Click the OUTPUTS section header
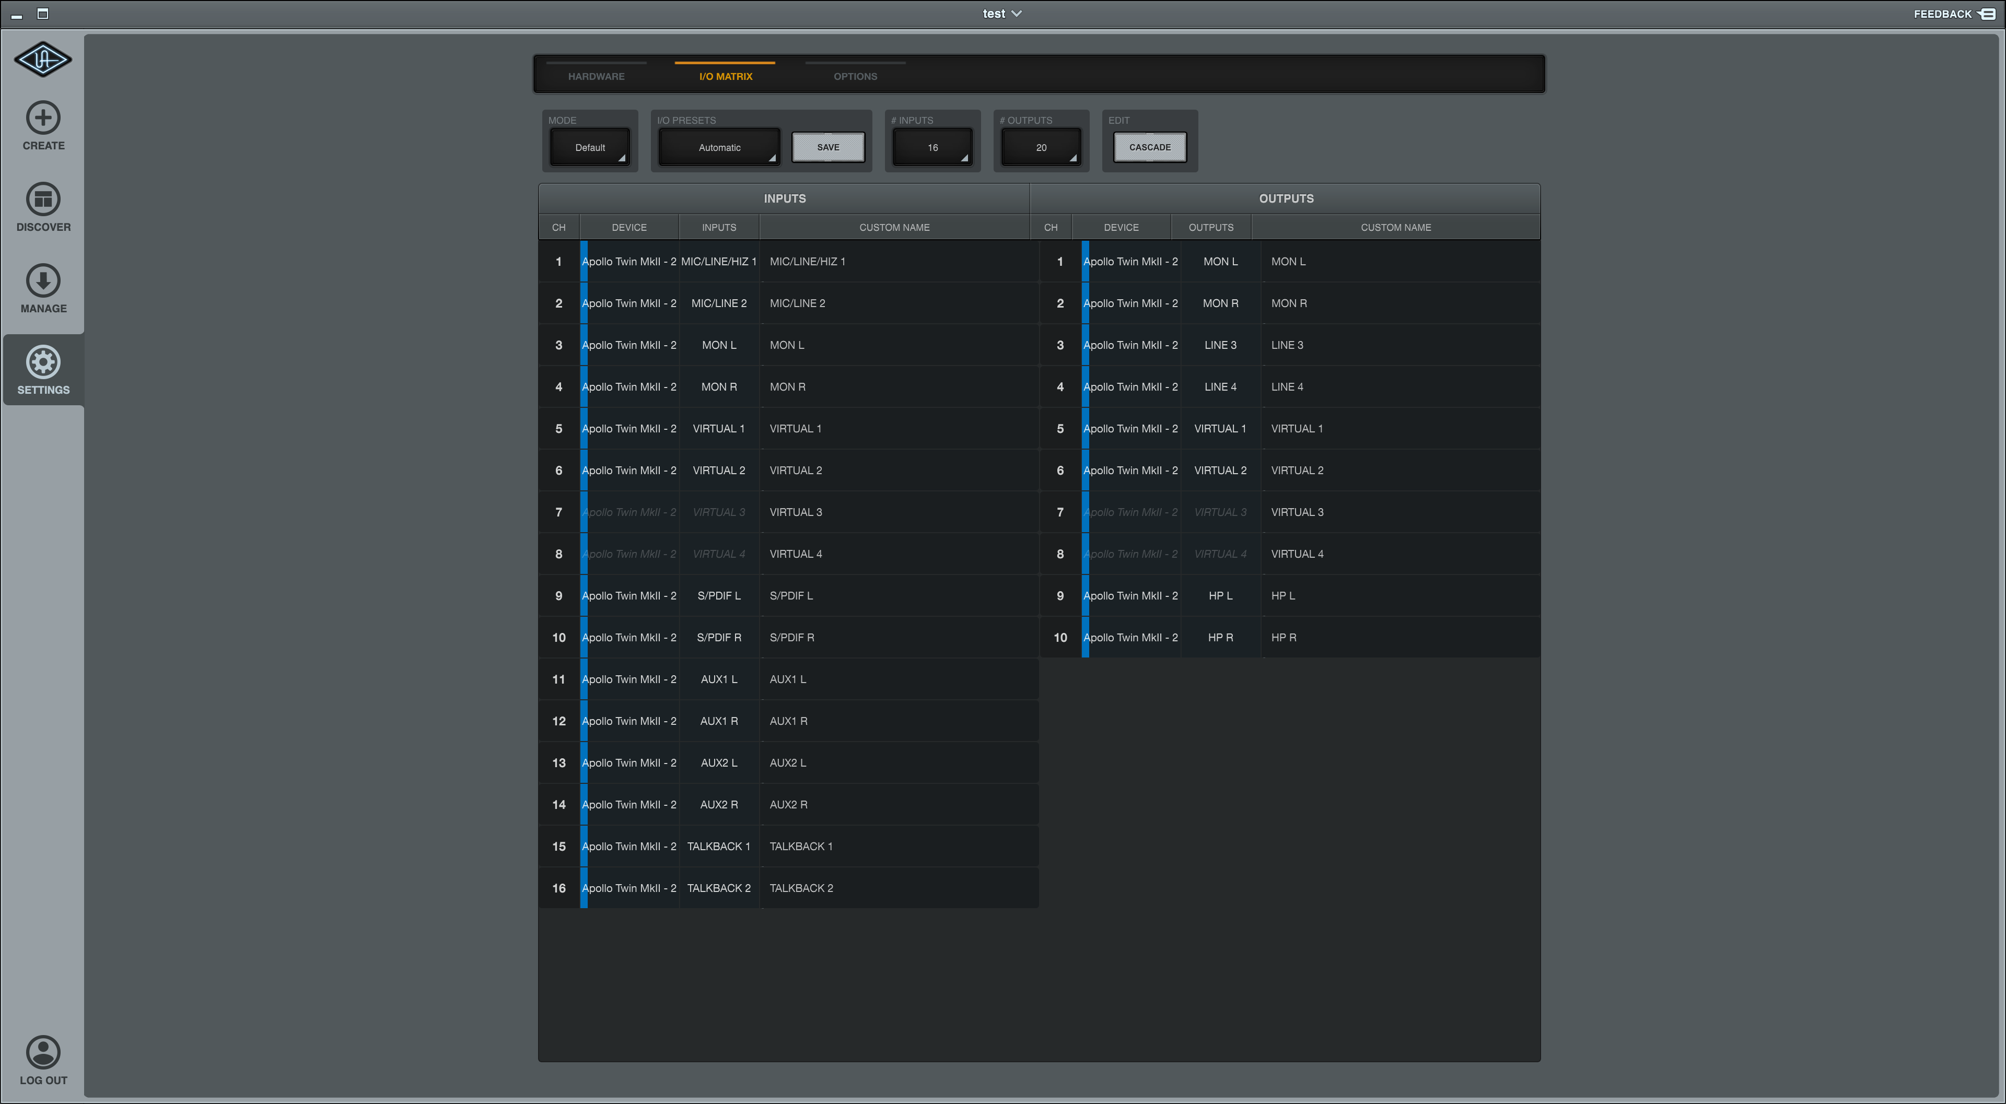 pyautogui.click(x=1286, y=198)
